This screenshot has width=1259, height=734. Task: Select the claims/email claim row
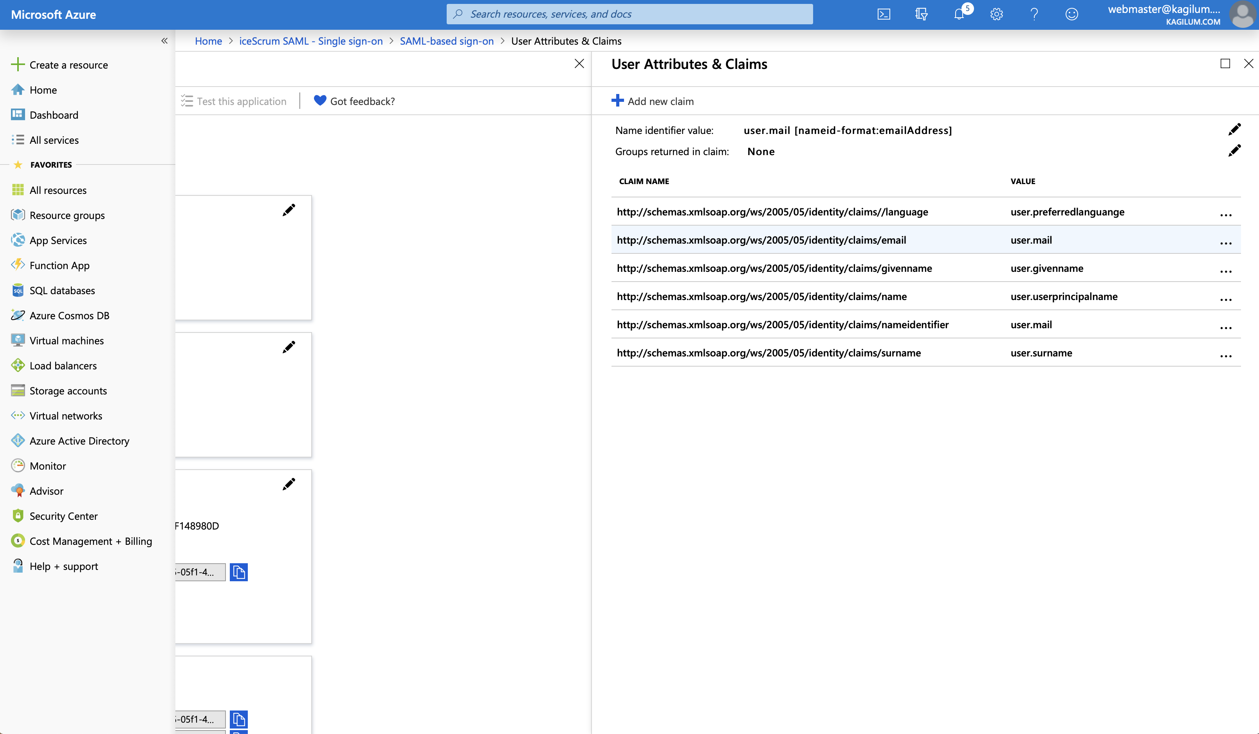(x=926, y=240)
